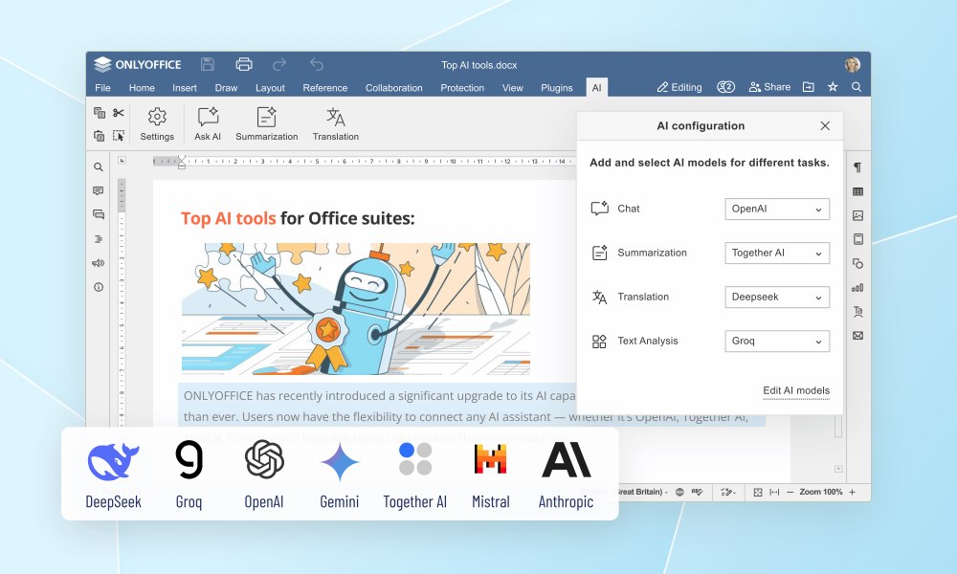This screenshot has width=957, height=574.
Task: Launch the Translation tool in the toolbar
Action: pos(335,123)
